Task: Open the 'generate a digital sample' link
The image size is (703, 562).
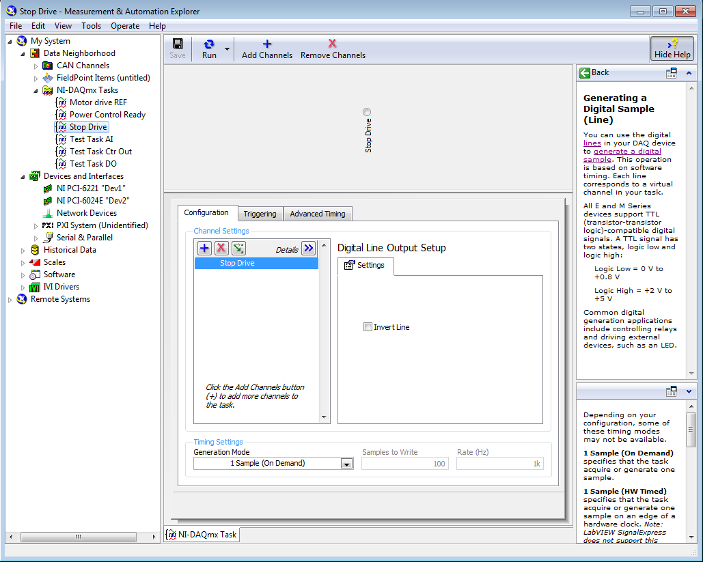Action: point(627,152)
